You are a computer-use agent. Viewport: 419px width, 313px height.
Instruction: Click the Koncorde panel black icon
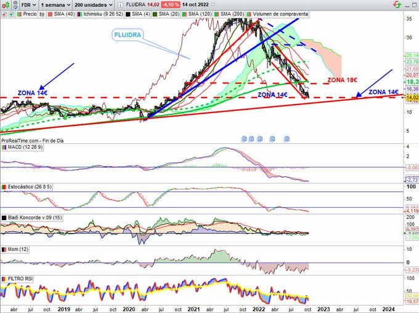(4, 218)
